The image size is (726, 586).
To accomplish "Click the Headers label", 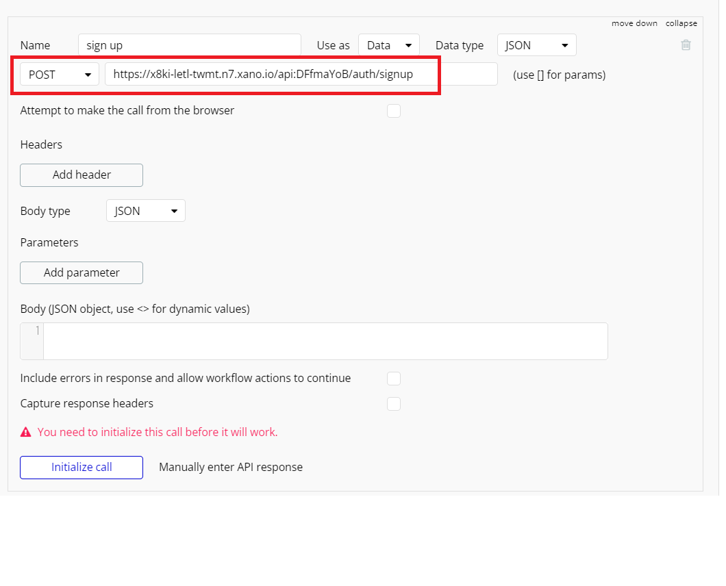I will (x=41, y=144).
